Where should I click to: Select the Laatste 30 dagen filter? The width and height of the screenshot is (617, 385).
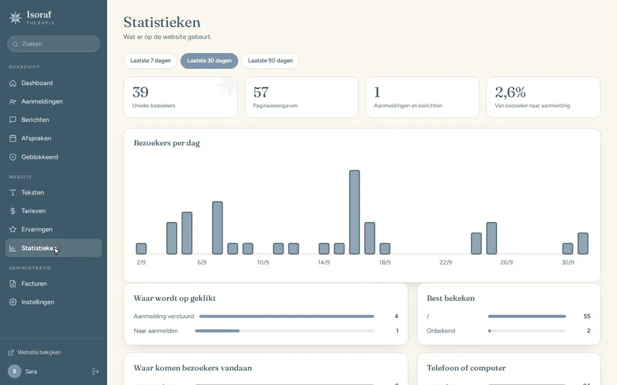[x=209, y=61]
